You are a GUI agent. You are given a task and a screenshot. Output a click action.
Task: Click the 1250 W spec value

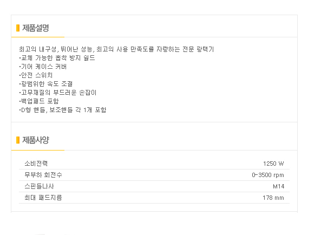(x=273, y=164)
